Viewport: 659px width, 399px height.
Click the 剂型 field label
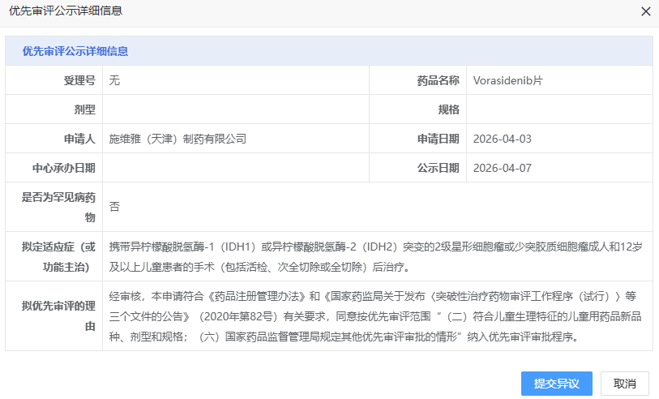coord(84,109)
